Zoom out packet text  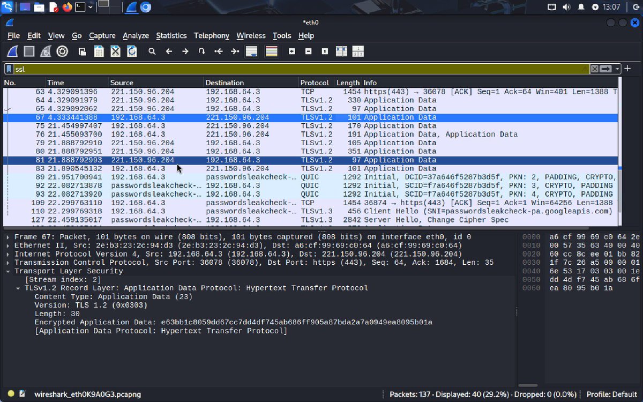coord(309,51)
